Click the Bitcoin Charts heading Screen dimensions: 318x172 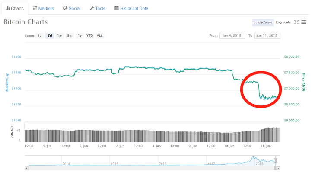point(26,22)
